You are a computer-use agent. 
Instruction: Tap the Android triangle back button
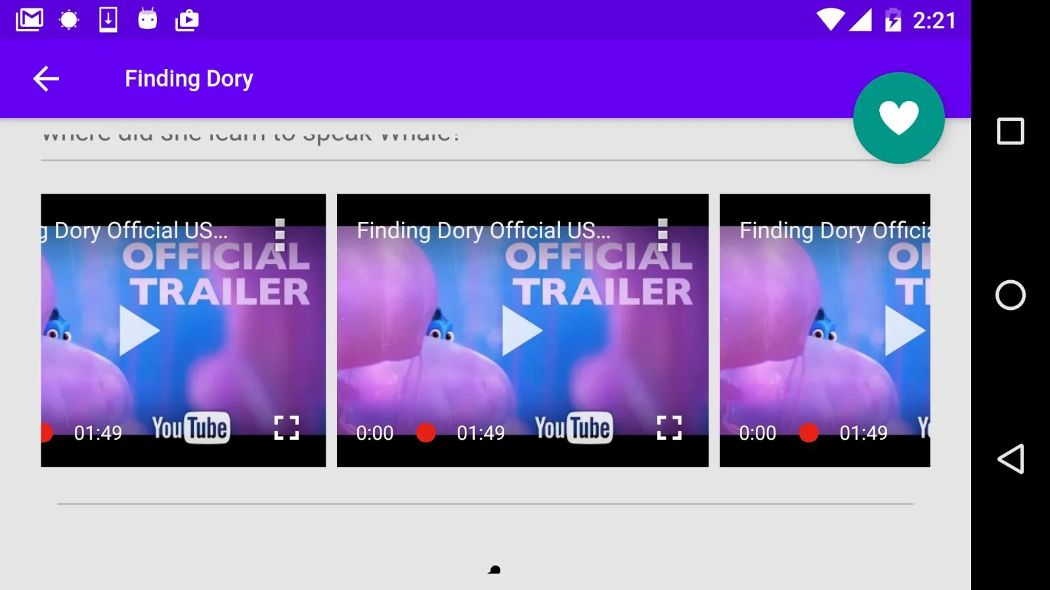point(1011,459)
